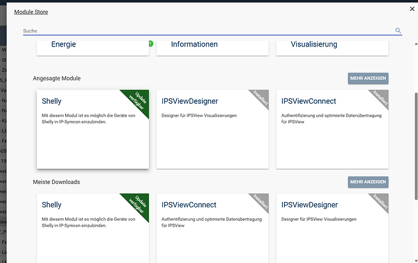Click the green badge on Energie card
418x263 pixels.
pyautogui.click(x=151, y=44)
